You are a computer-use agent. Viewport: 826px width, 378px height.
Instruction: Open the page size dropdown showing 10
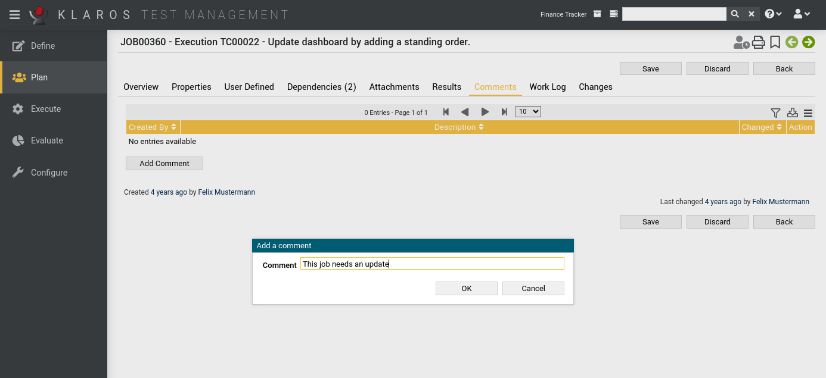[x=527, y=111]
